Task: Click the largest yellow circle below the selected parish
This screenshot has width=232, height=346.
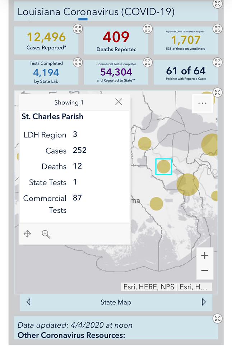Action: point(188,185)
